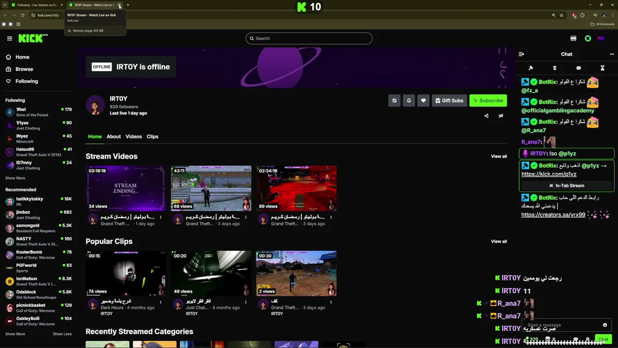Open 00:15 Dark Hours clip thumbnail
Image resolution: width=618 pixels, height=348 pixels.
[x=126, y=274]
